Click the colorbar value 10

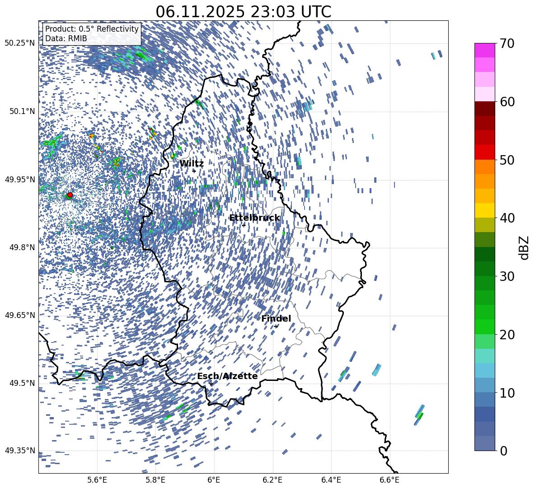coord(507,393)
